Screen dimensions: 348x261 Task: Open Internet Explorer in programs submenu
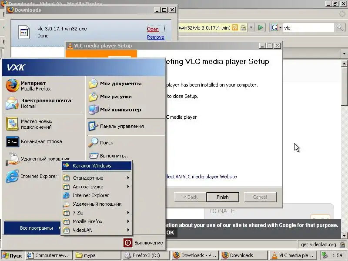pos(97,195)
